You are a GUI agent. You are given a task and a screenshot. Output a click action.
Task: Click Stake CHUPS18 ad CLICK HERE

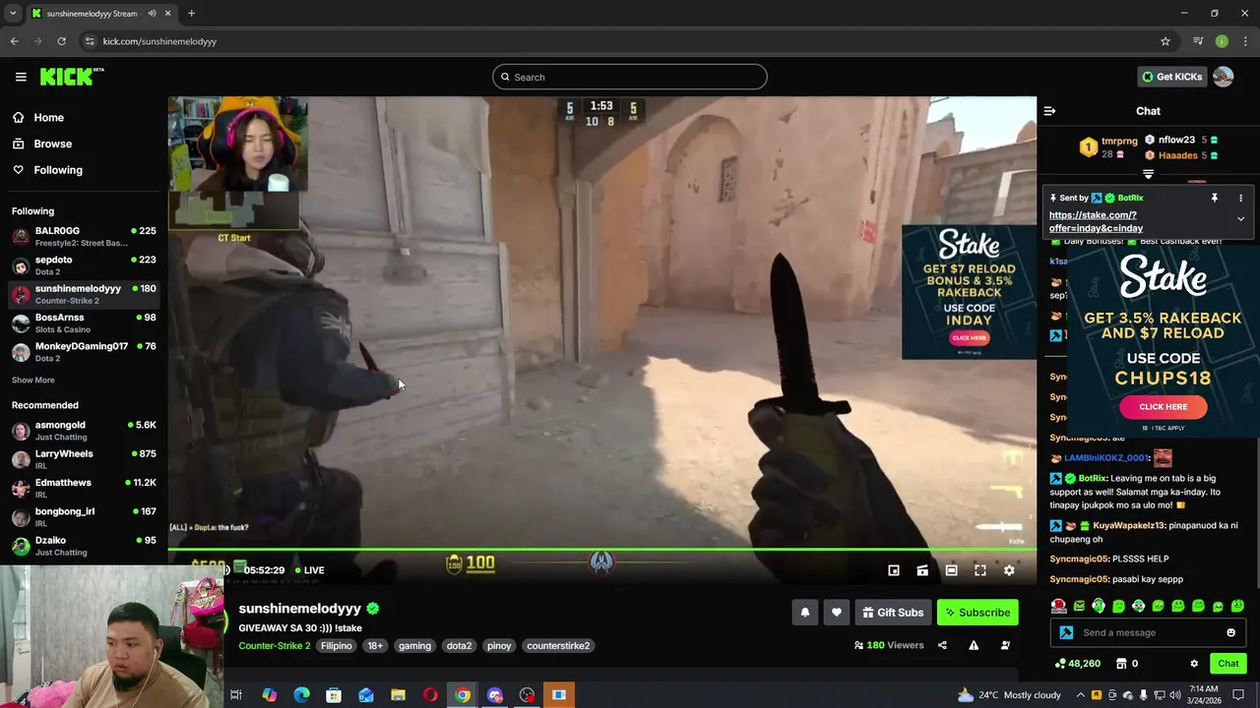pyautogui.click(x=1163, y=406)
